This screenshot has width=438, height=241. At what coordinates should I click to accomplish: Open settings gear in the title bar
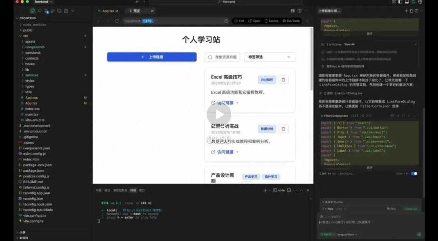(x=420, y=2)
